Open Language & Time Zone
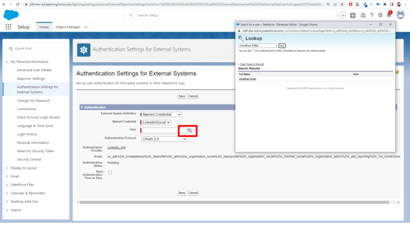This screenshot has height=230, width=410. (35, 126)
